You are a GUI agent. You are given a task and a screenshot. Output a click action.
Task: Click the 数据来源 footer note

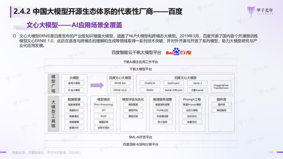47,152
